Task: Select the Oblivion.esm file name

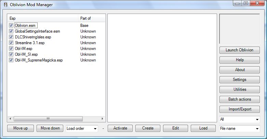Action: [25, 25]
